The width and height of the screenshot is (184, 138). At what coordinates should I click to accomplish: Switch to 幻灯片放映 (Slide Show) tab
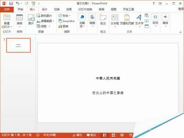(x=85, y=9)
